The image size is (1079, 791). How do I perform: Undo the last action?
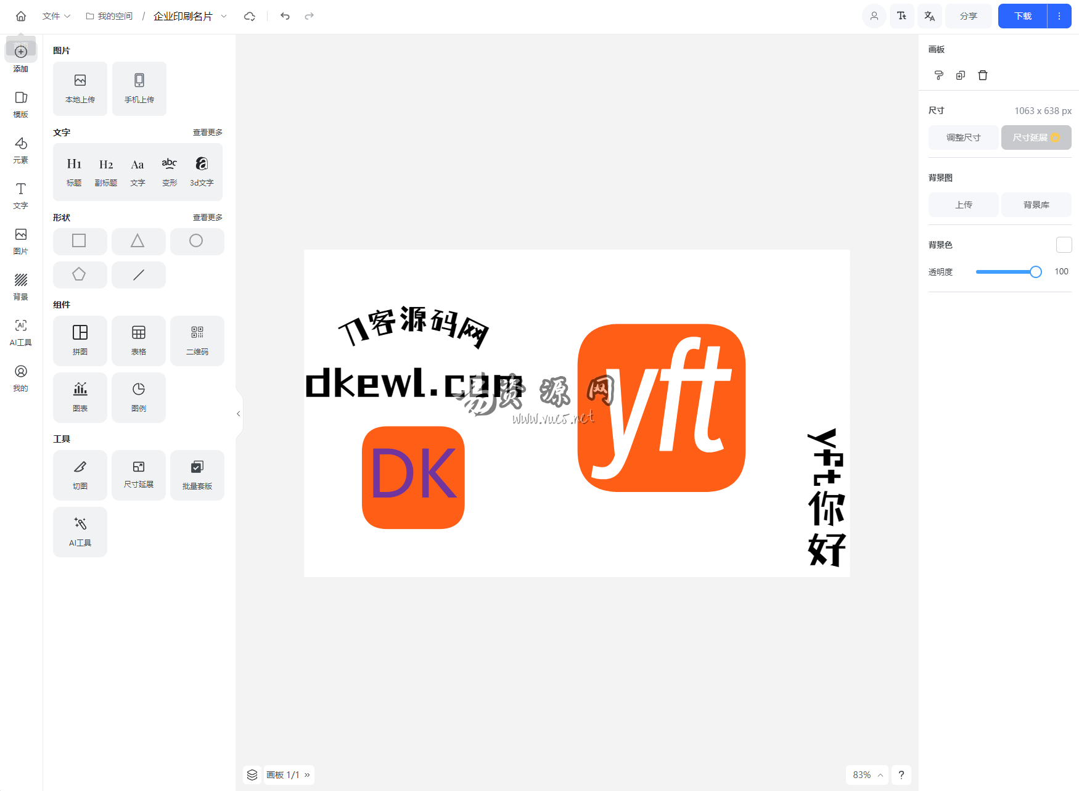click(285, 16)
